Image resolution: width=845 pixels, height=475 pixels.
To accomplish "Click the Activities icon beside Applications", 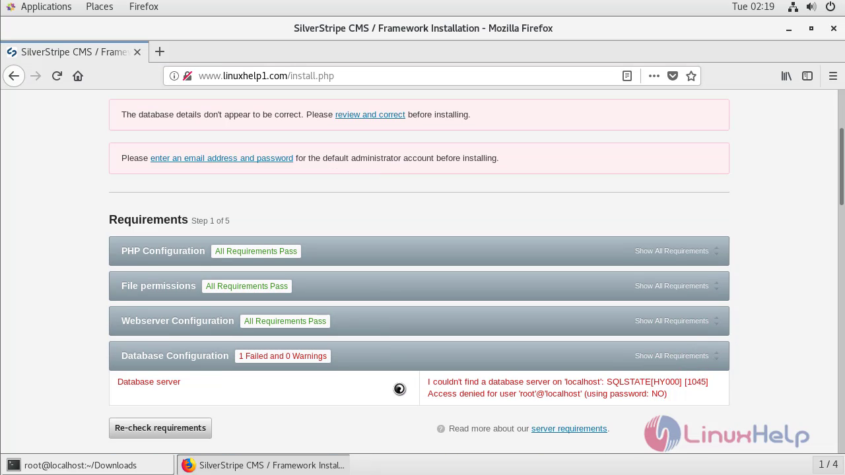I will click(10, 7).
